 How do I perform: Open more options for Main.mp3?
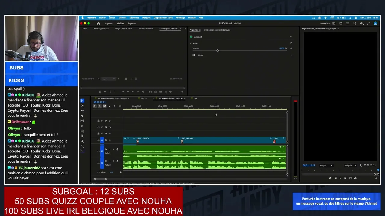pos(291,37)
